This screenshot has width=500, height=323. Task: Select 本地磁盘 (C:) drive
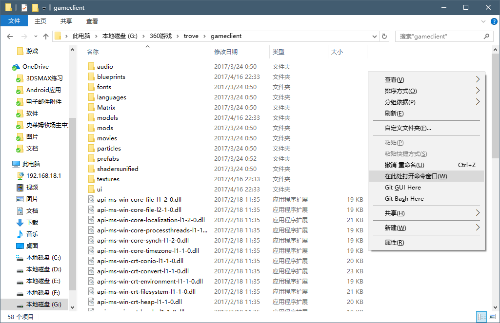43,257
